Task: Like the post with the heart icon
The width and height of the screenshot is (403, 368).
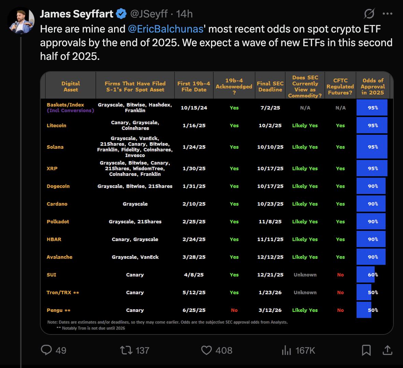Action: pos(206,350)
